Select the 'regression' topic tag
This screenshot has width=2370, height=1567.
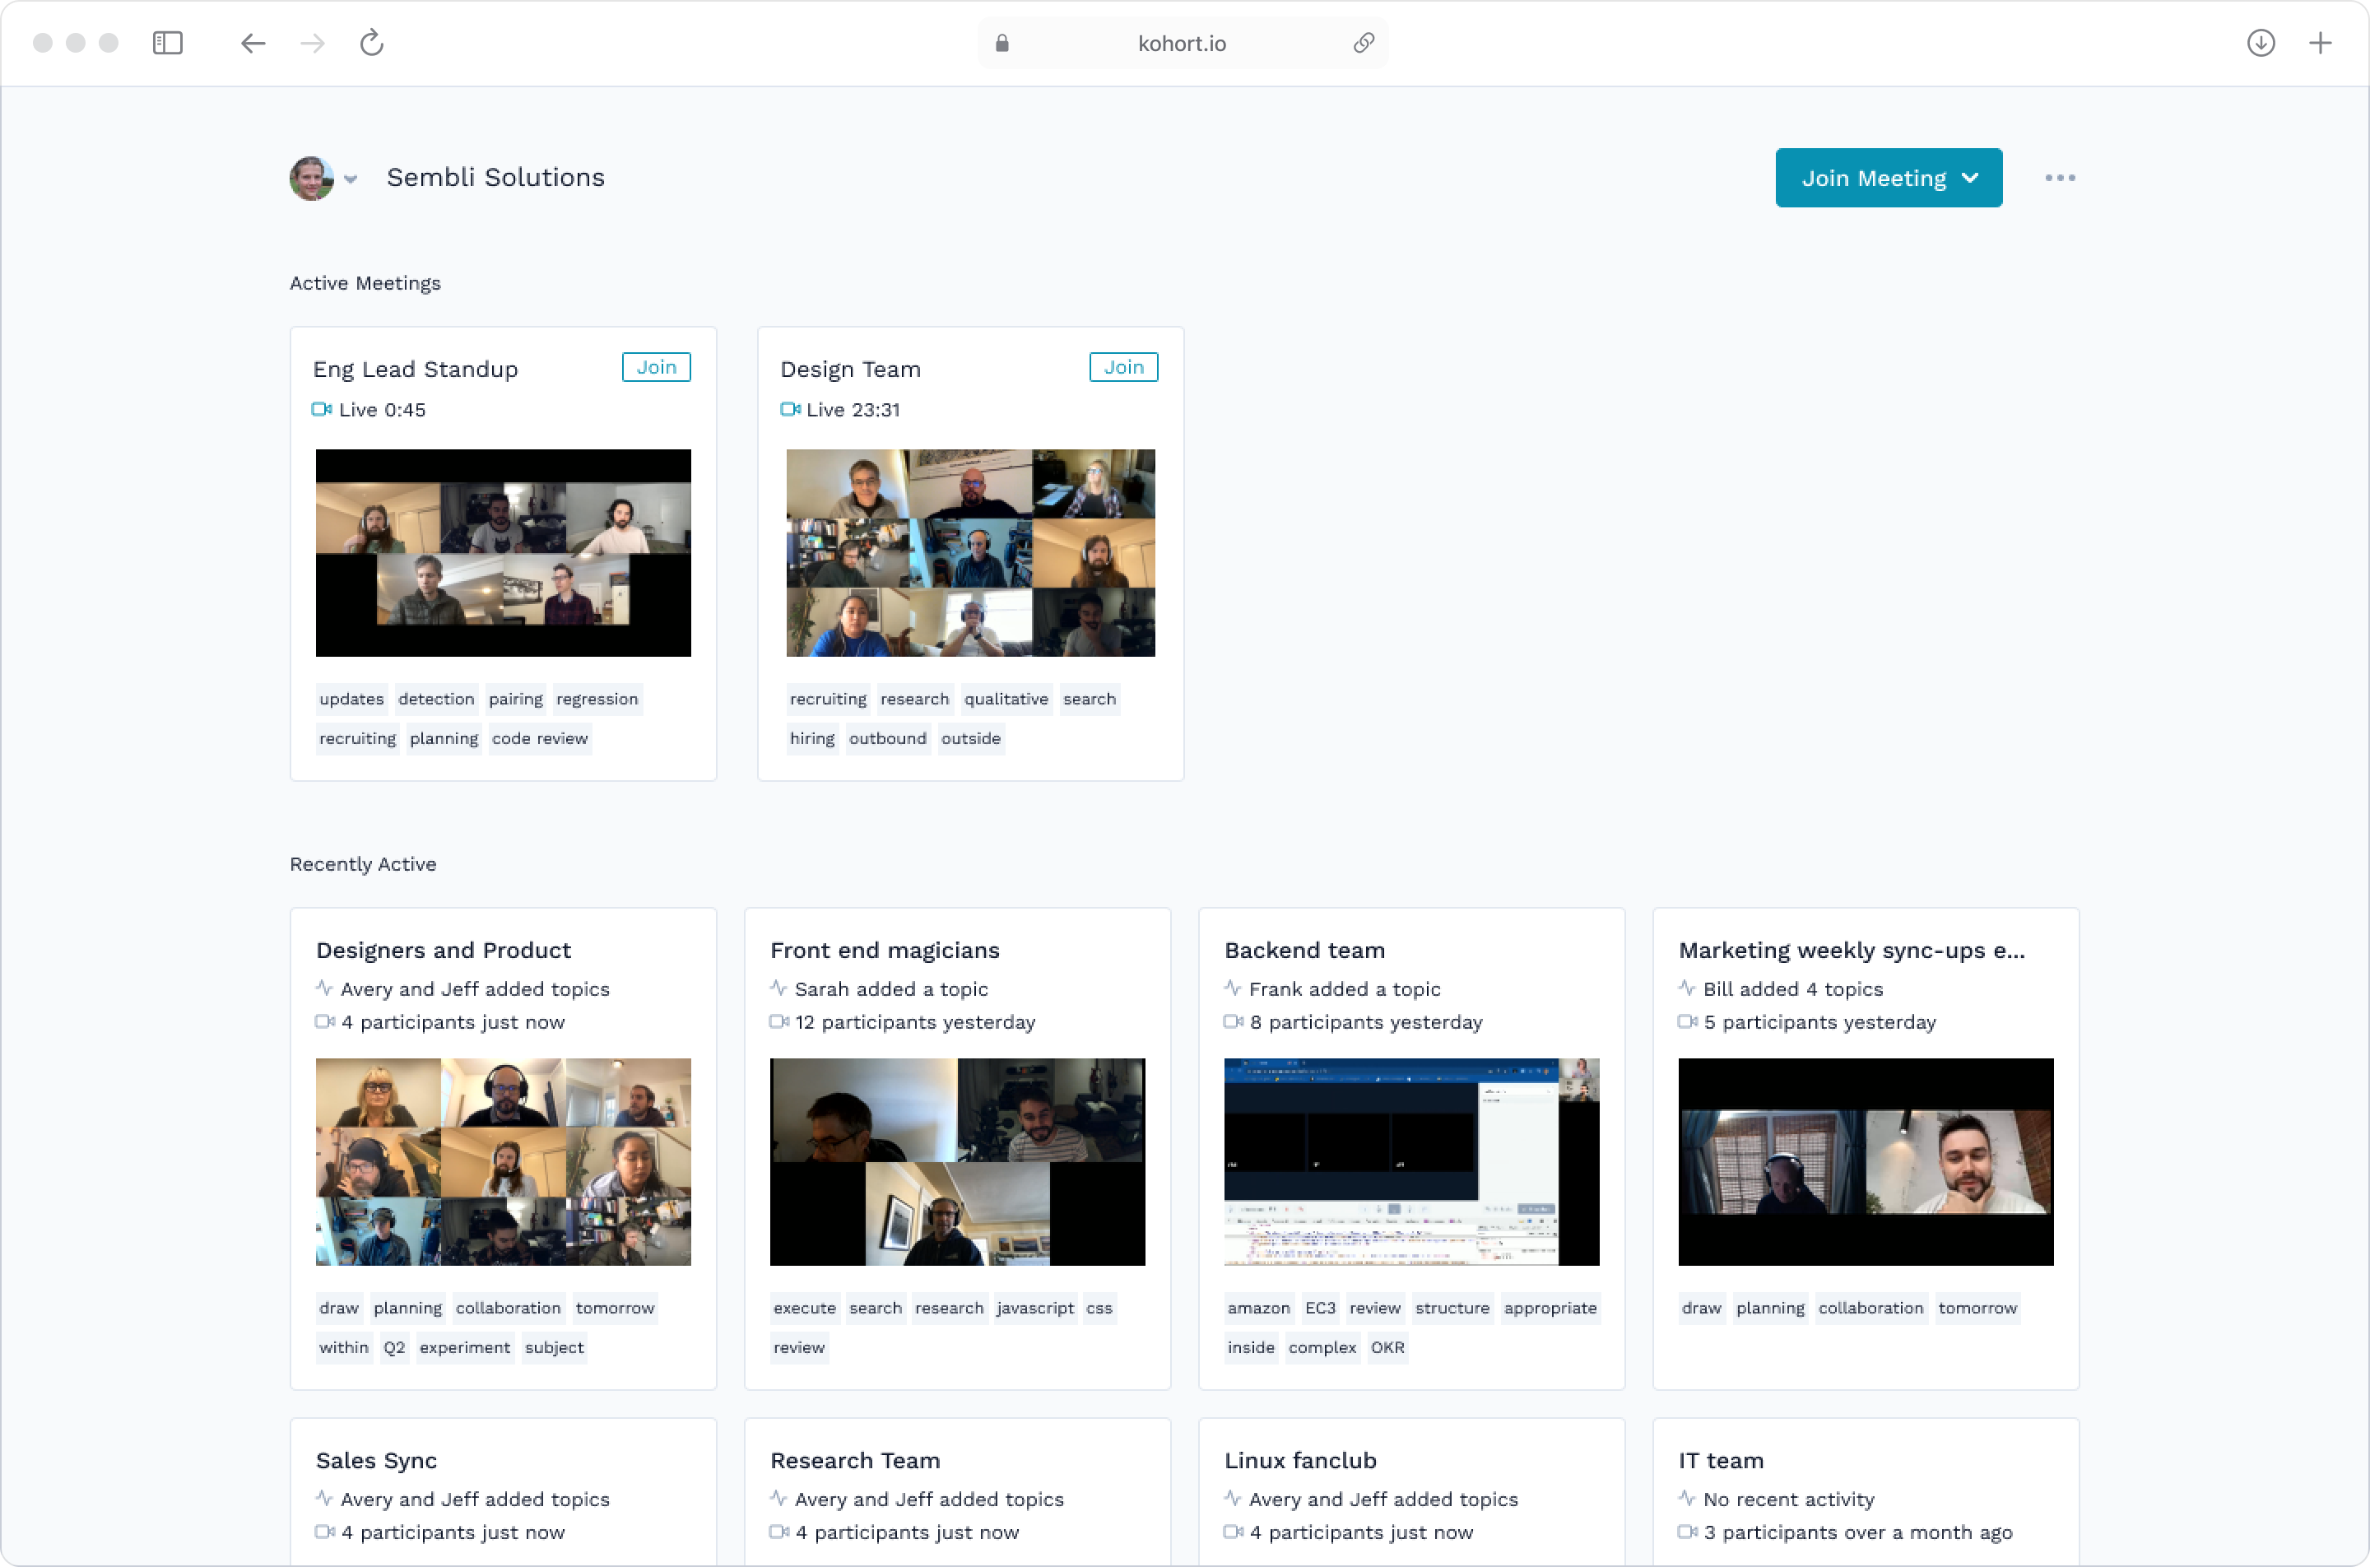coord(597,699)
